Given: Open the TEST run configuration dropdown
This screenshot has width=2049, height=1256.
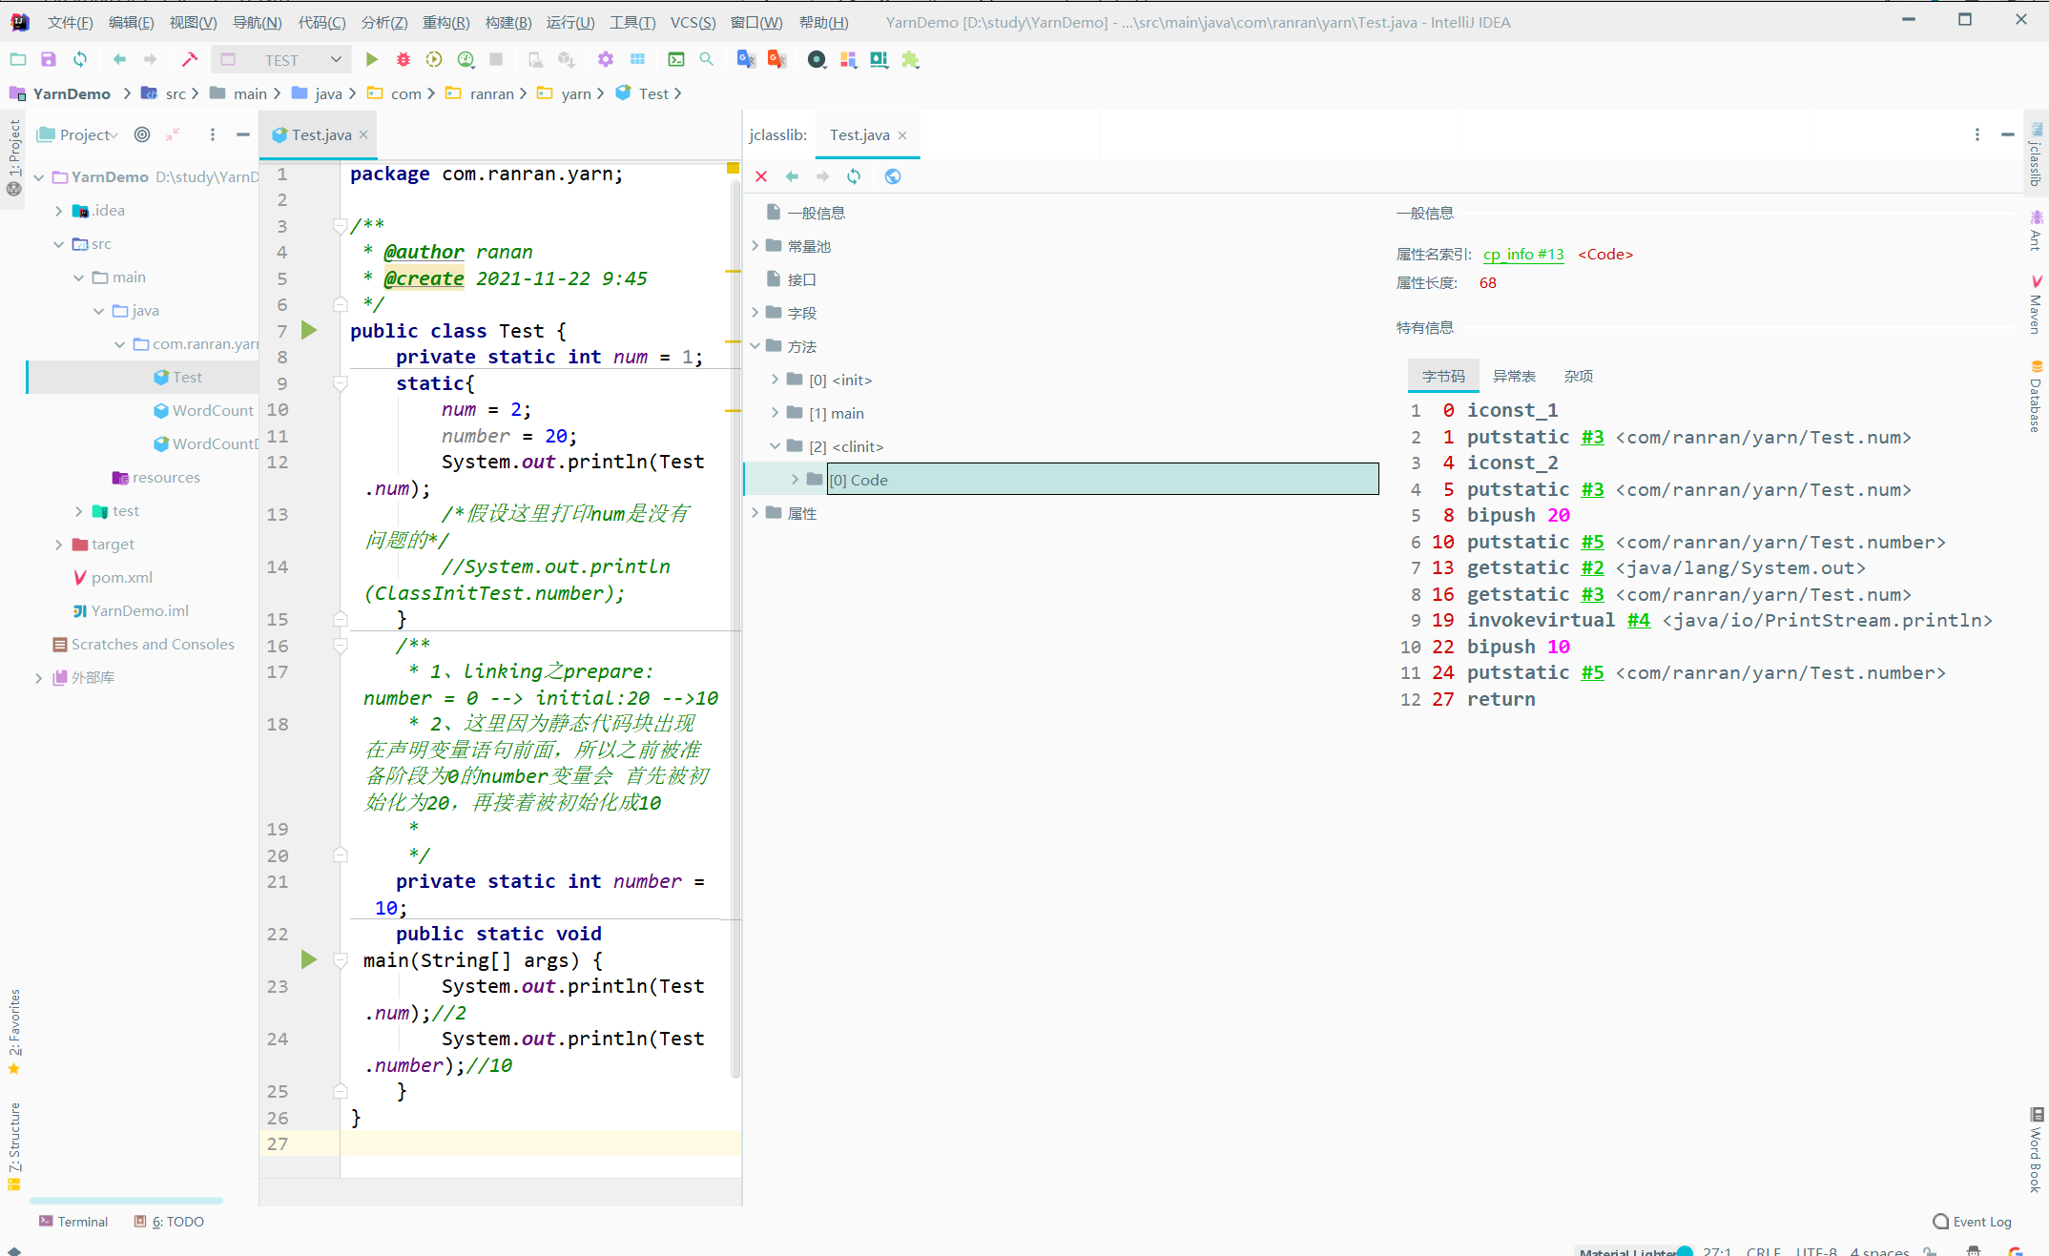Looking at the screenshot, I should 281,59.
